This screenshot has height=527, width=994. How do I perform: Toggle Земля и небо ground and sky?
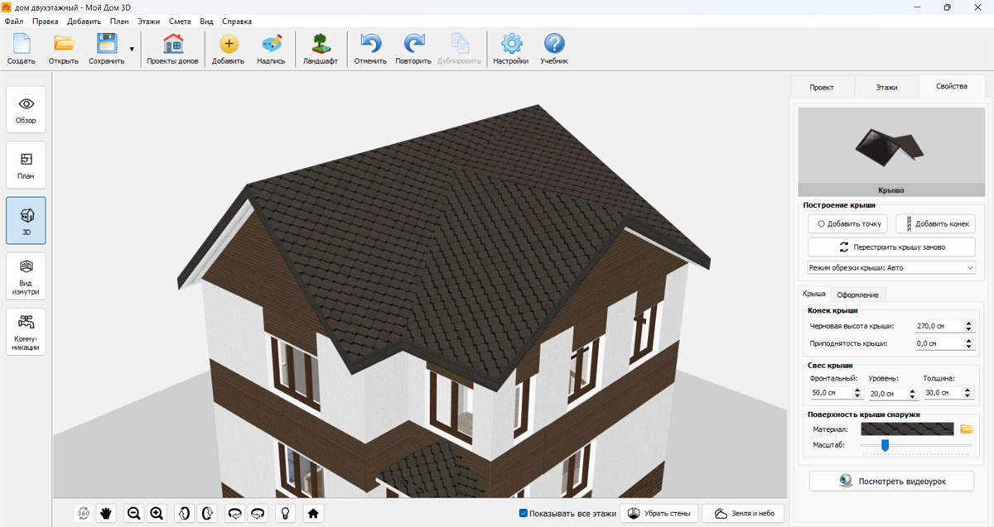click(x=743, y=514)
